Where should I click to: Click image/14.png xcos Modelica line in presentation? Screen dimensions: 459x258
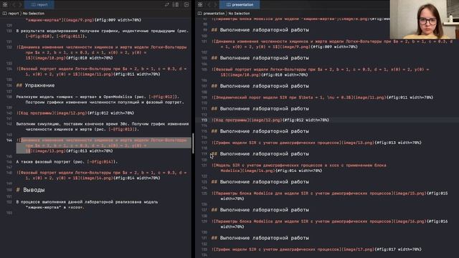299,168
